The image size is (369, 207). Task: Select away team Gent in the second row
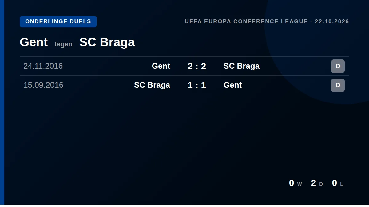(232, 85)
